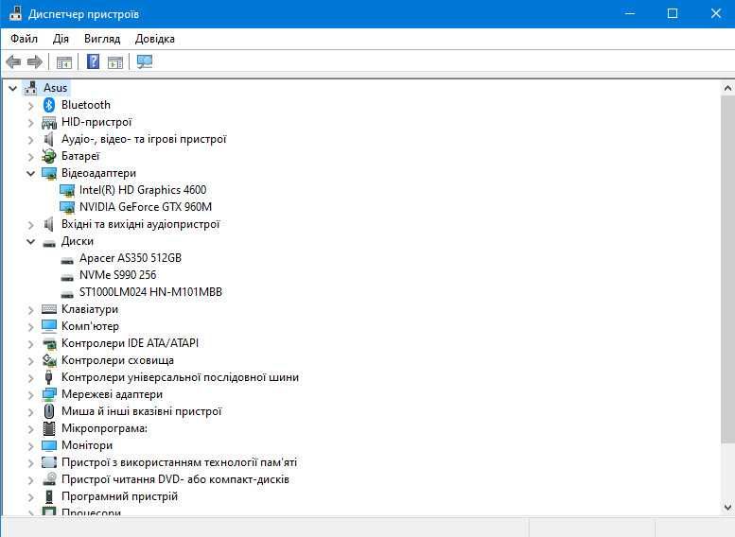Viewport: 735px width, 537px height.
Task: Click the monitor icon beside Комп'ютер
Action: (x=49, y=326)
